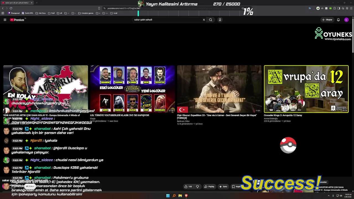The width and height of the screenshot is (354, 199).
Task: Expand the Null bookmark folder
Action: pyautogui.click(x=51, y=13)
